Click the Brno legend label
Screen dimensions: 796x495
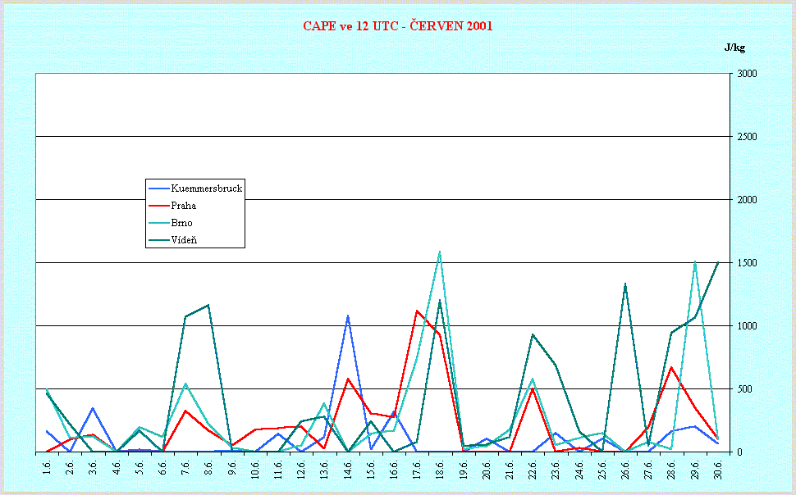(x=181, y=223)
